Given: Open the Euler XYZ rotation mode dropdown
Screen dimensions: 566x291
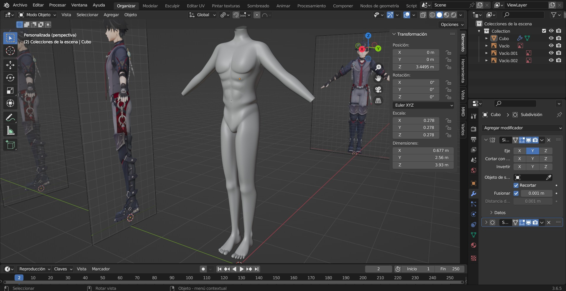Looking at the screenshot, I should click(423, 105).
